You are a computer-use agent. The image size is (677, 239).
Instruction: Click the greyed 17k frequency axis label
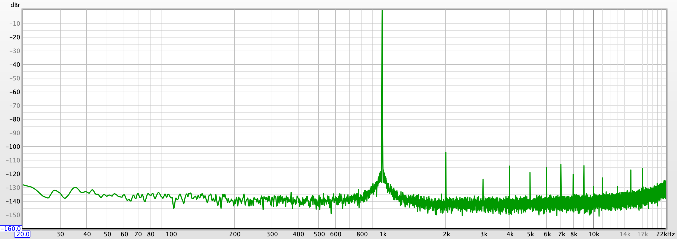click(643, 234)
